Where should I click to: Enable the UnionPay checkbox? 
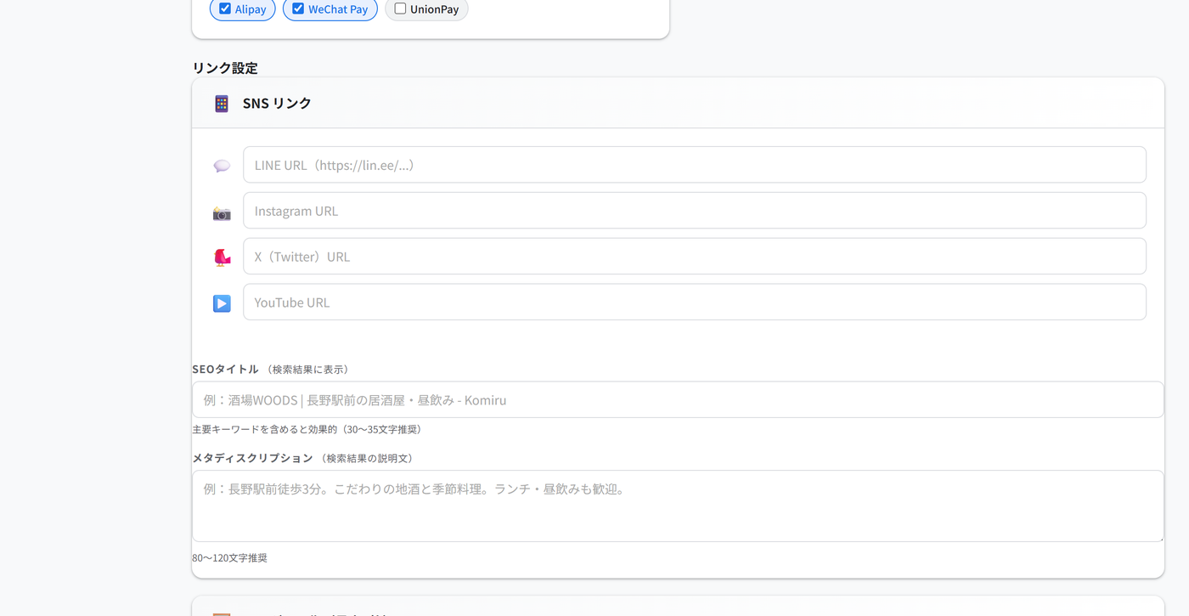pos(400,8)
